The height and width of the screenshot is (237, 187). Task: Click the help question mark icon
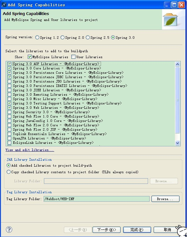[9, 229]
